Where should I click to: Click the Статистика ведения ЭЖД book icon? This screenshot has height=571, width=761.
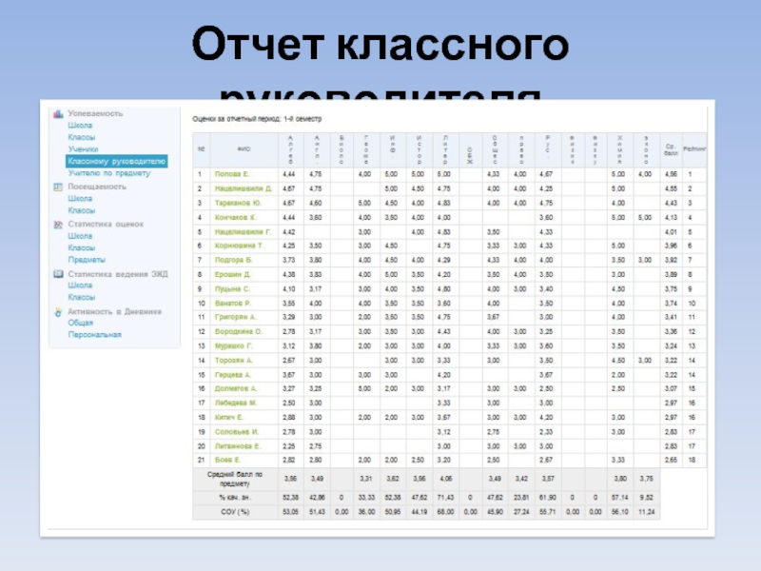coord(58,274)
